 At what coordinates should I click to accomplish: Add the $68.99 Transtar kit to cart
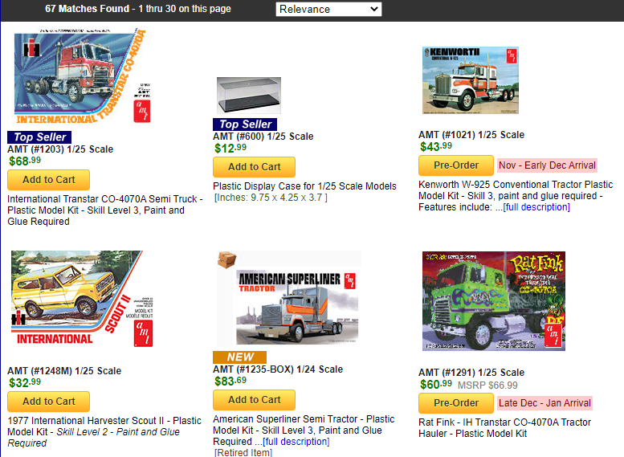(x=48, y=180)
